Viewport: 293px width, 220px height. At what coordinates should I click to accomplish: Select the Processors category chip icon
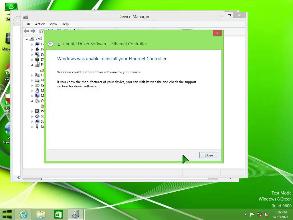[x=37, y=111]
